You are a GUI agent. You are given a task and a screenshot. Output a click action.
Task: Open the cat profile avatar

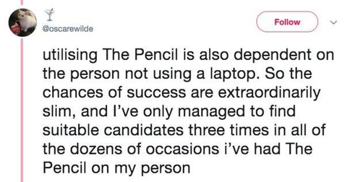pyautogui.click(x=23, y=22)
